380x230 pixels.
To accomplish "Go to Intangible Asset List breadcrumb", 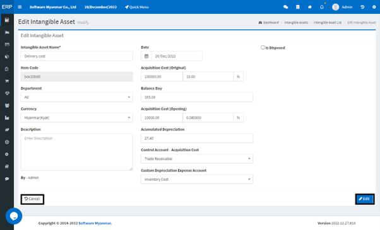I will pos(328,23).
